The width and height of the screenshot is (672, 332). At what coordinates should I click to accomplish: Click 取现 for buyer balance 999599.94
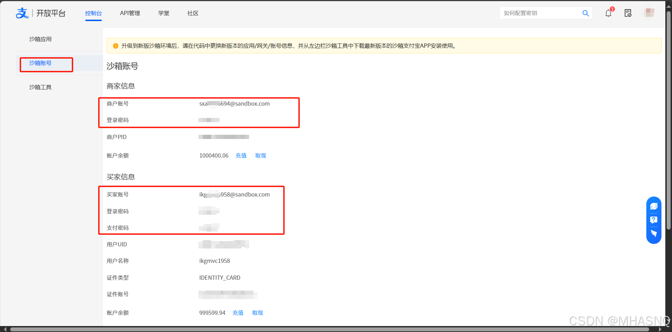pos(258,313)
